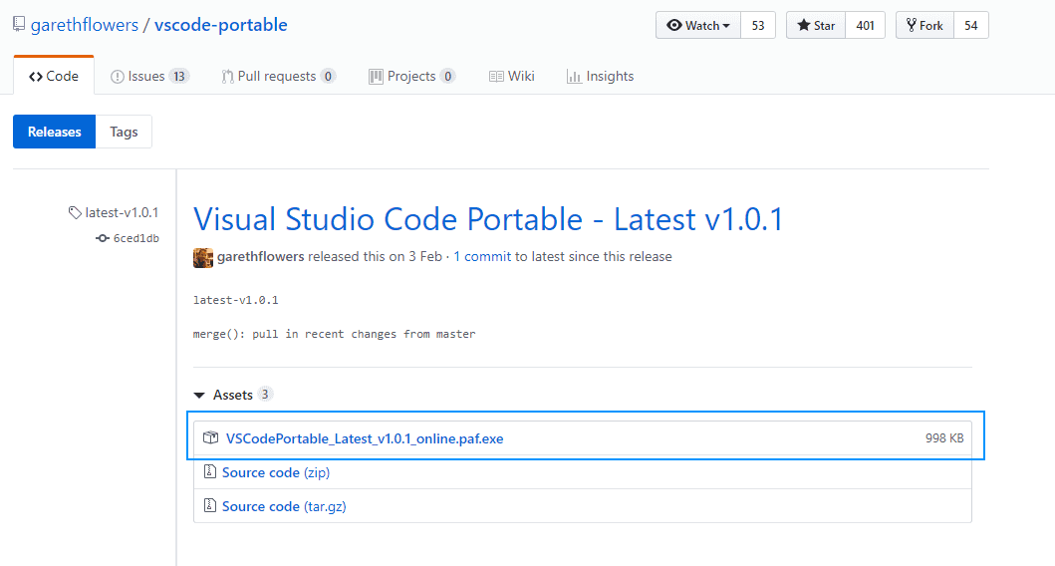1055x566 pixels.
Task: Click the package icon beside the paf.exe asset
Action: (x=210, y=437)
